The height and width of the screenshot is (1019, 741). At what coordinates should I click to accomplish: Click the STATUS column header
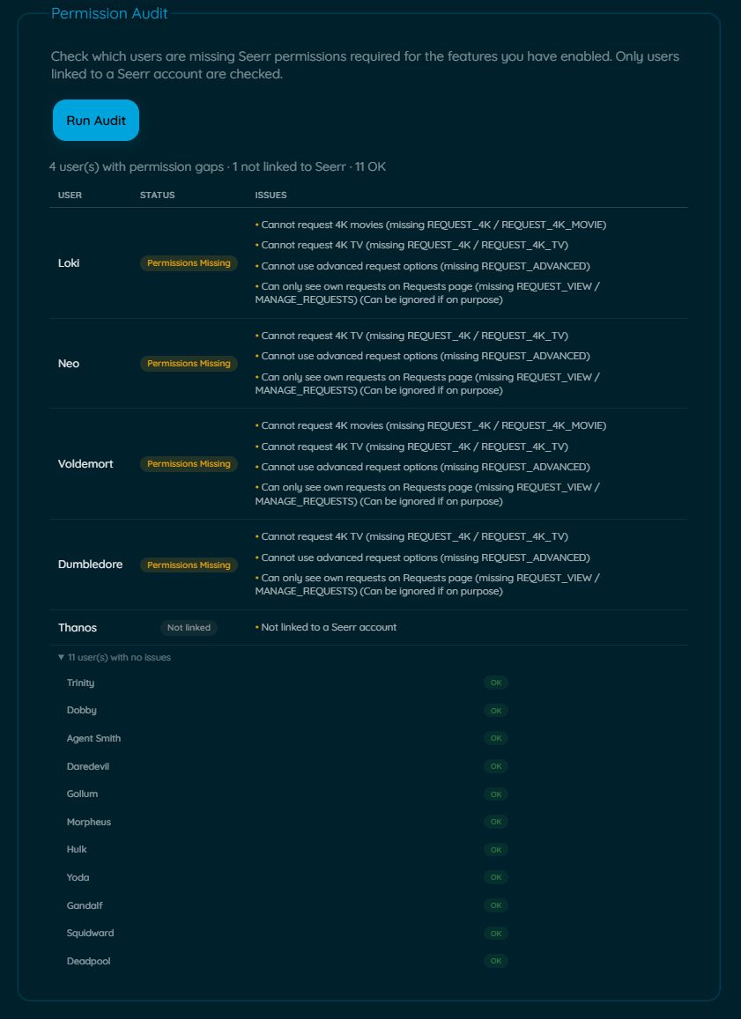158,195
